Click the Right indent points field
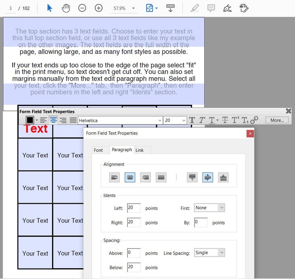Image resolution: width=295 pixels, height=279 pixels. (x=134, y=222)
